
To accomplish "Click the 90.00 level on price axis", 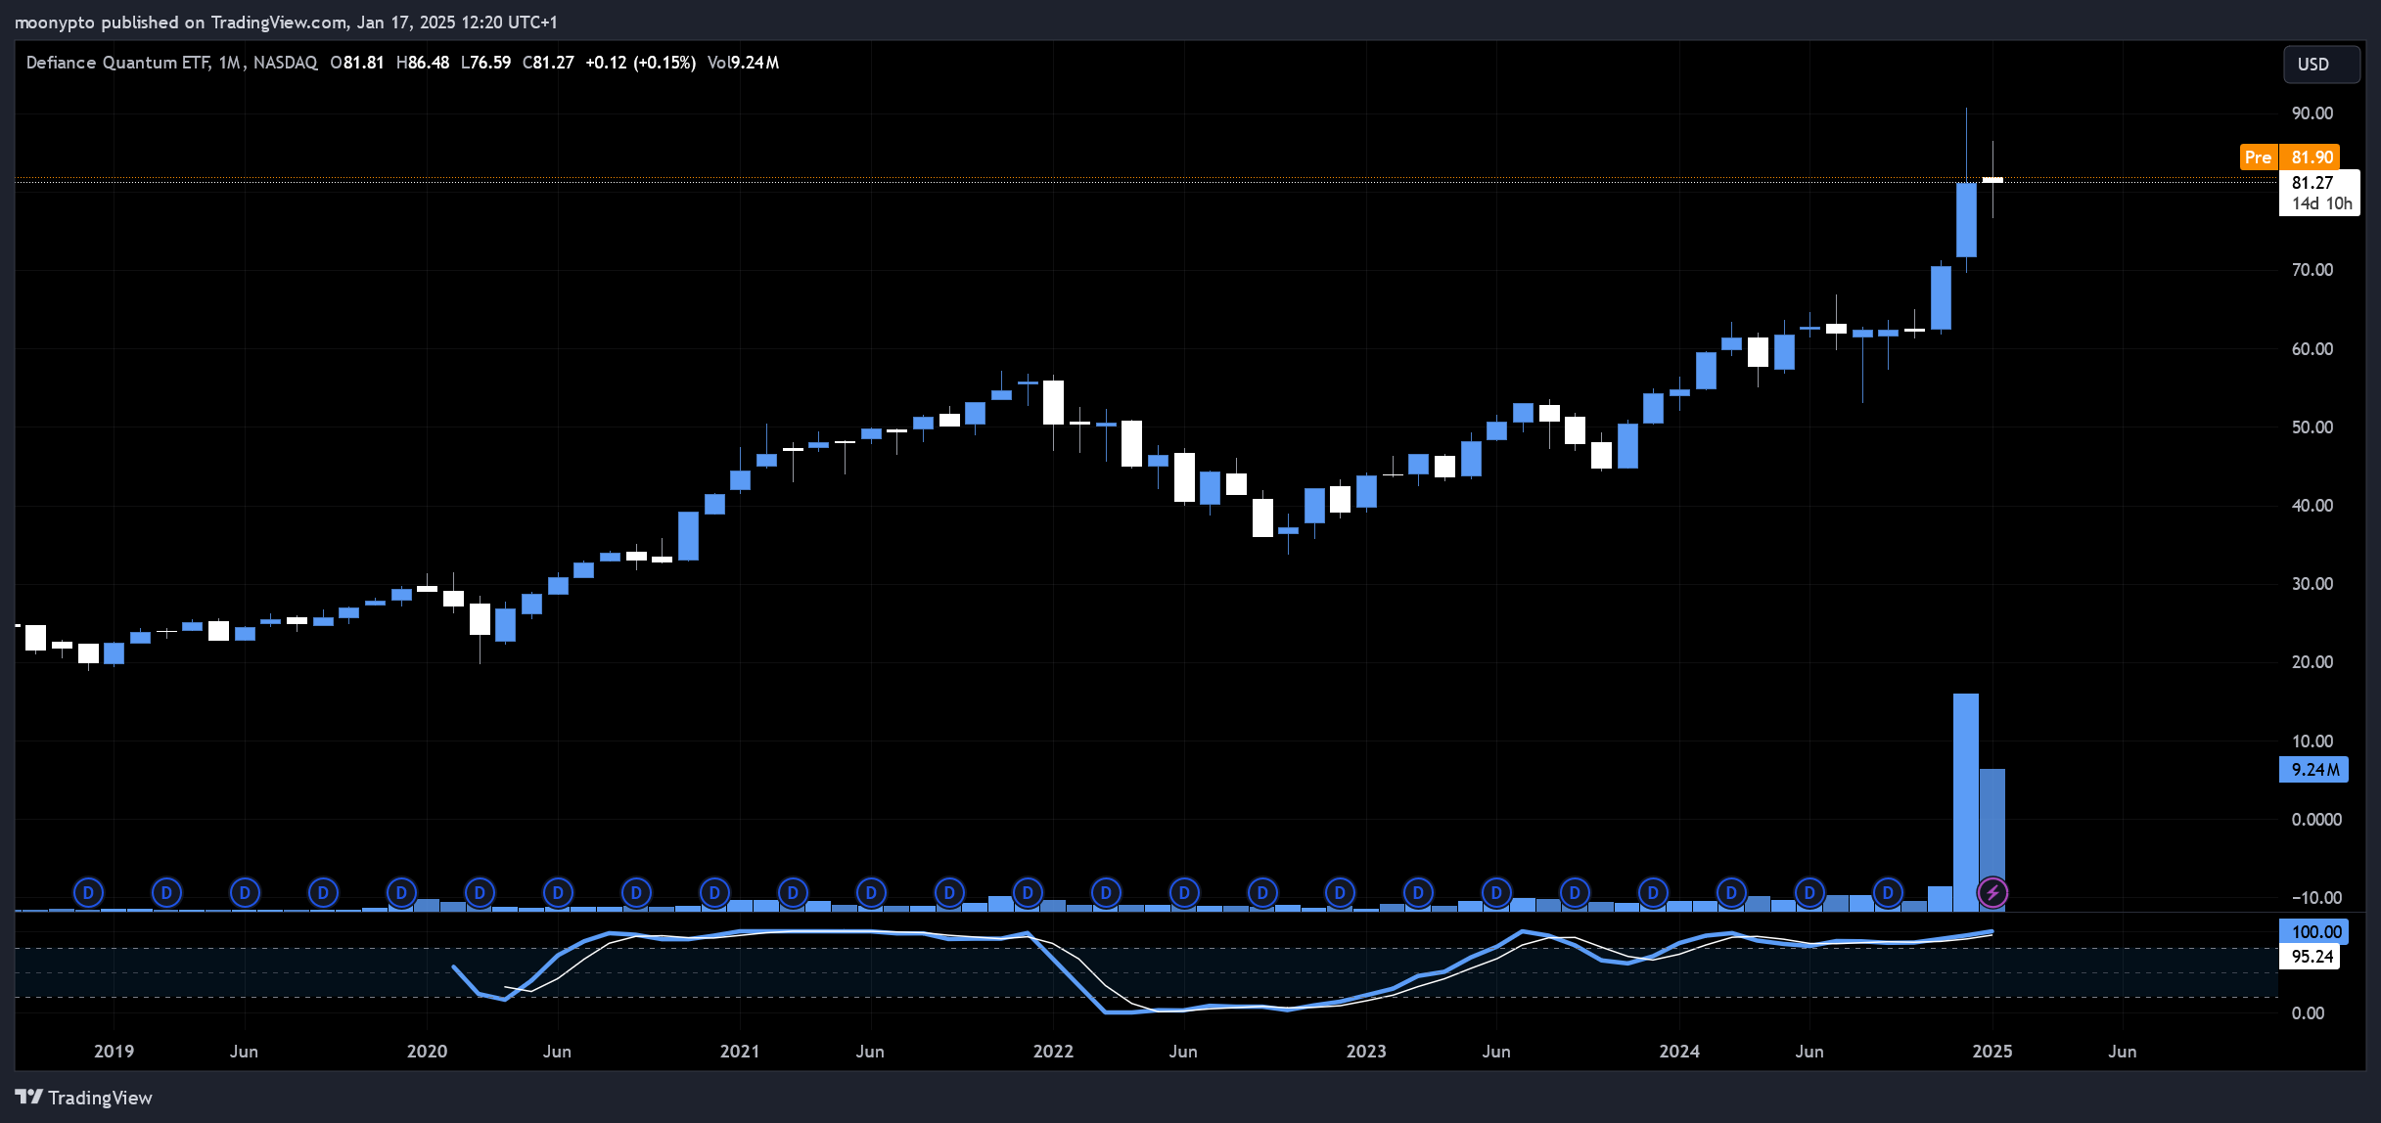I will (2312, 113).
